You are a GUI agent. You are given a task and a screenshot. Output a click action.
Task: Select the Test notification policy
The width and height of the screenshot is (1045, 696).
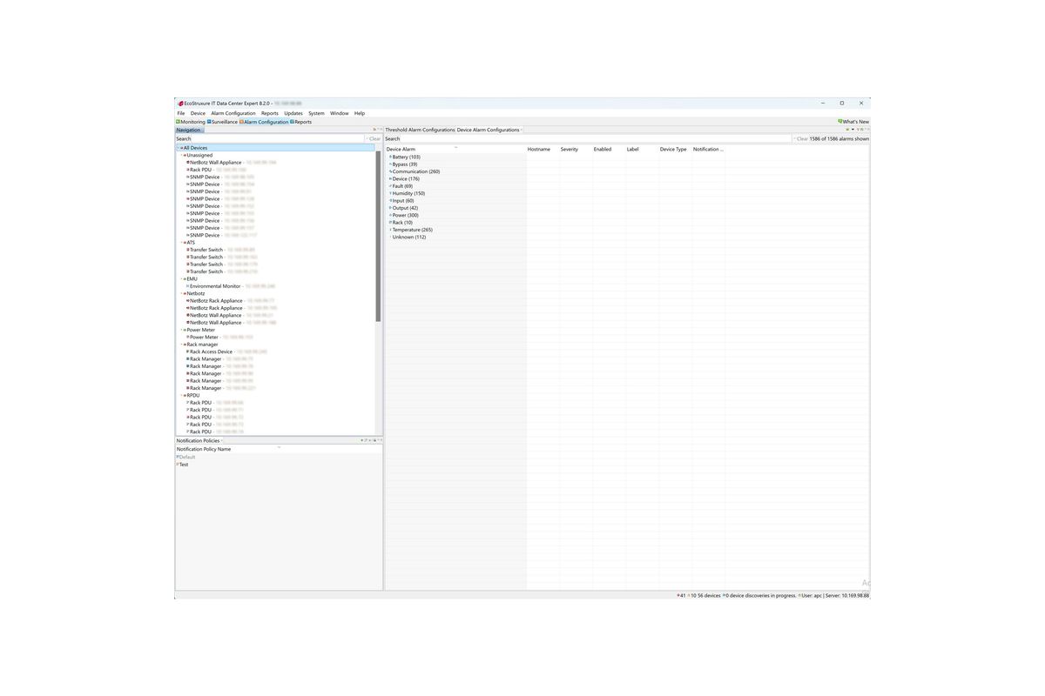[x=184, y=465]
